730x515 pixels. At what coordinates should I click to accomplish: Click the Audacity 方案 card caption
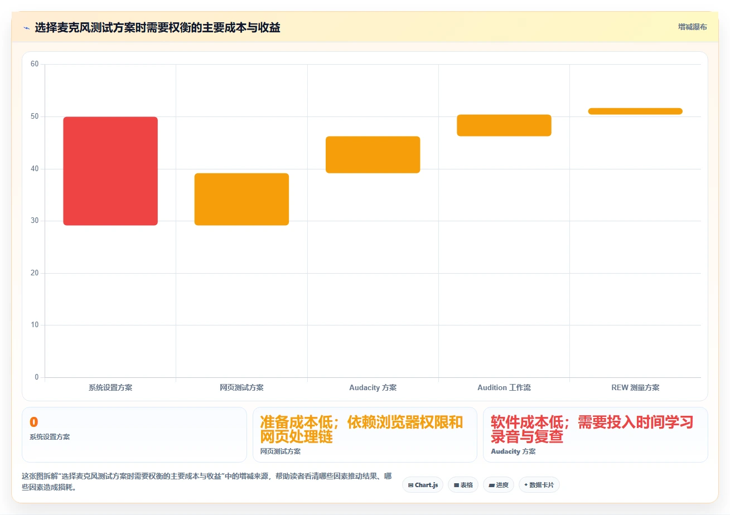pyautogui.click(x=513, y=451)
